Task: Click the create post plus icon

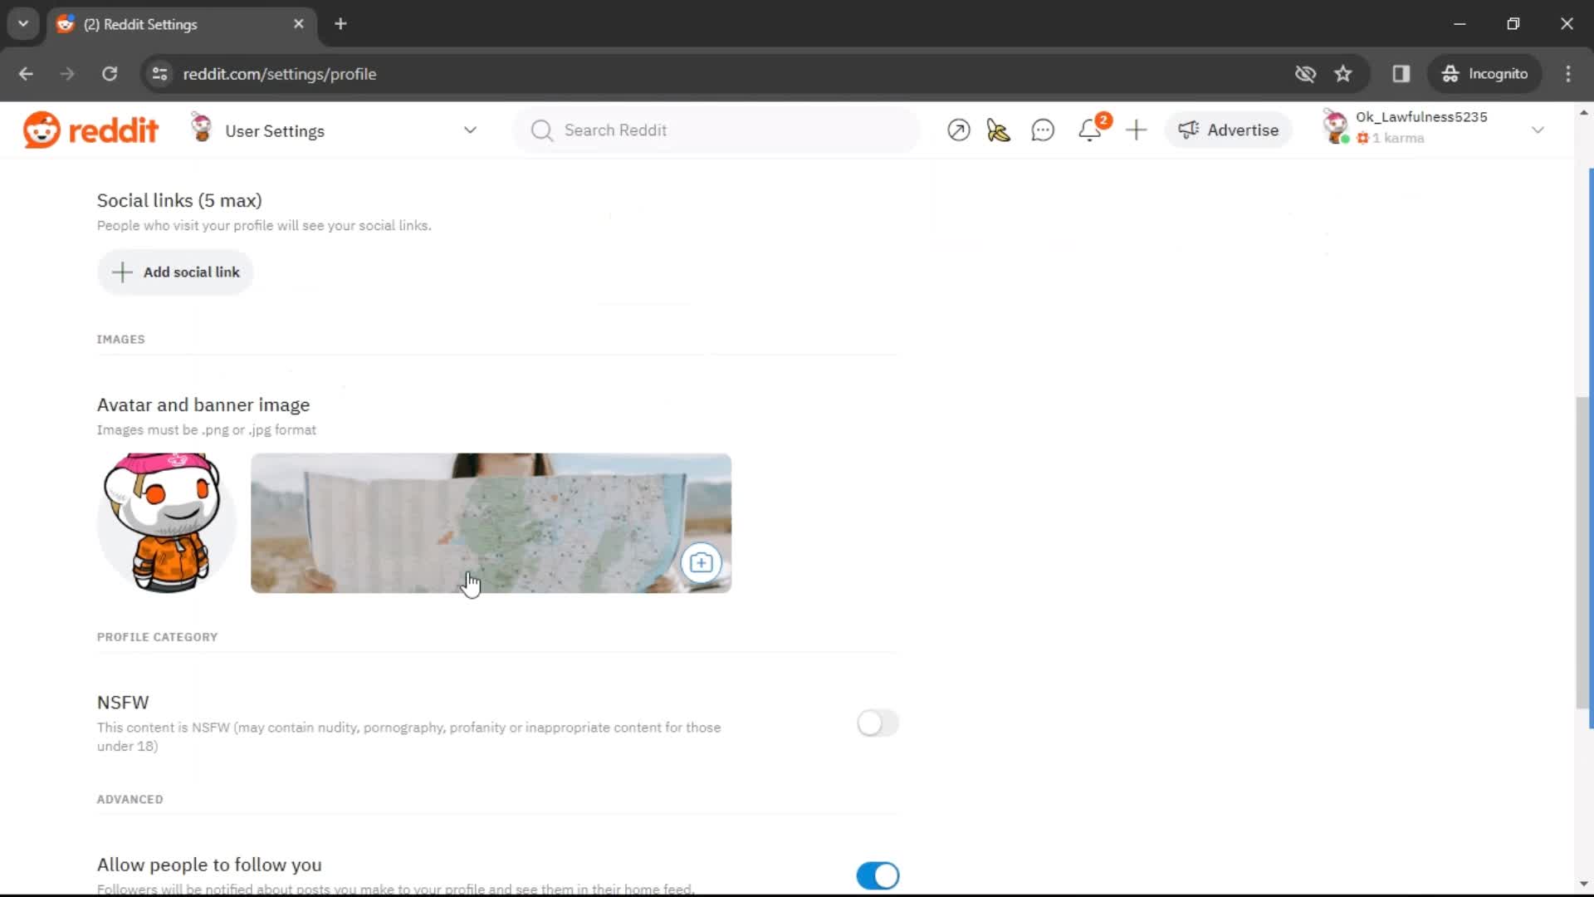Action: pyautogui.click(x=1135, y=130)
